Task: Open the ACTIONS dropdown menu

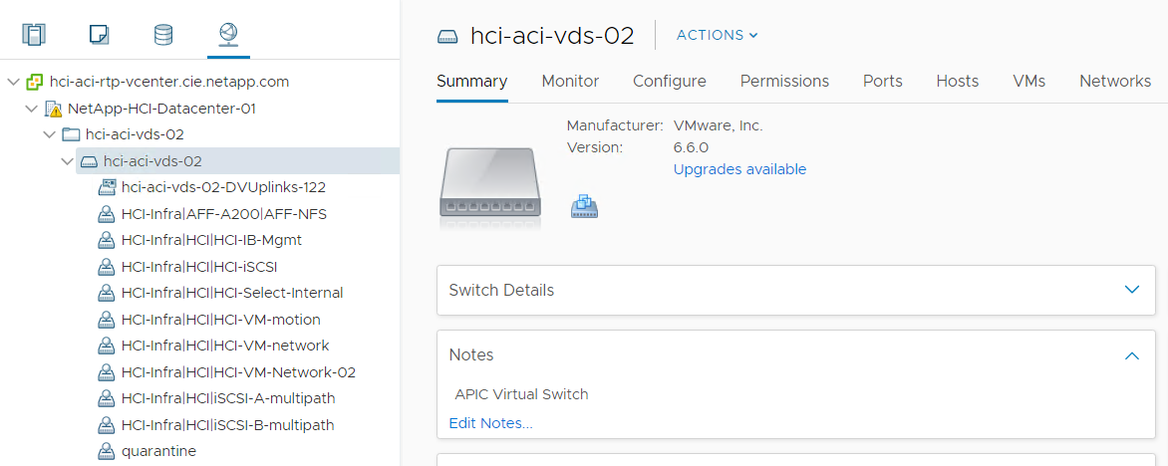Action: (x=717, y=35)
